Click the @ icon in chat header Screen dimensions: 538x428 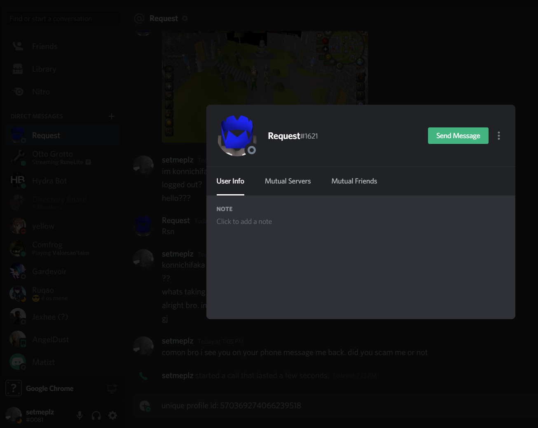point(139,19)
